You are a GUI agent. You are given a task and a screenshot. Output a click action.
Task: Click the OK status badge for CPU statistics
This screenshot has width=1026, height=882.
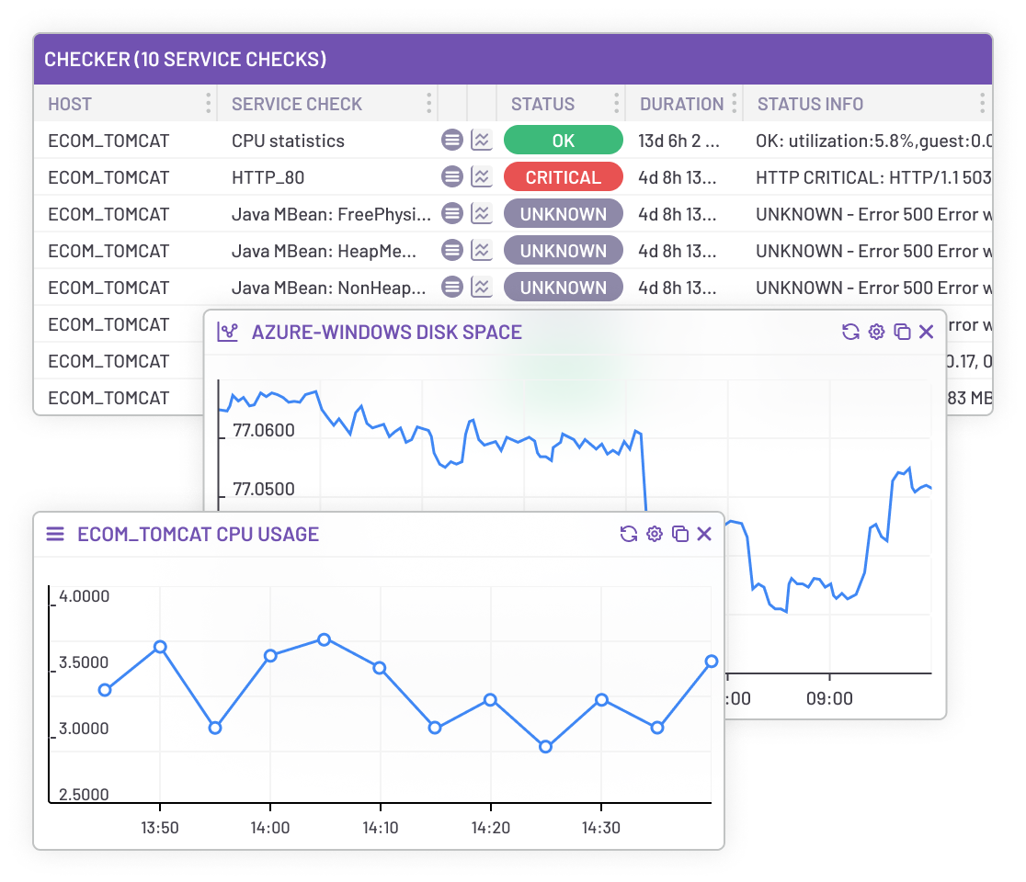[x=564, y=140]
